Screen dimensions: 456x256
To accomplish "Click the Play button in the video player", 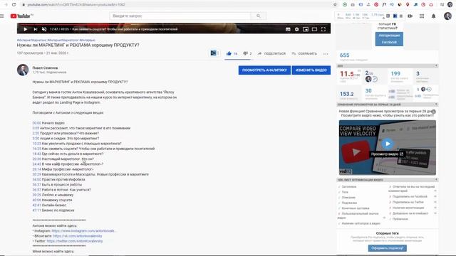I will [26, 29].
